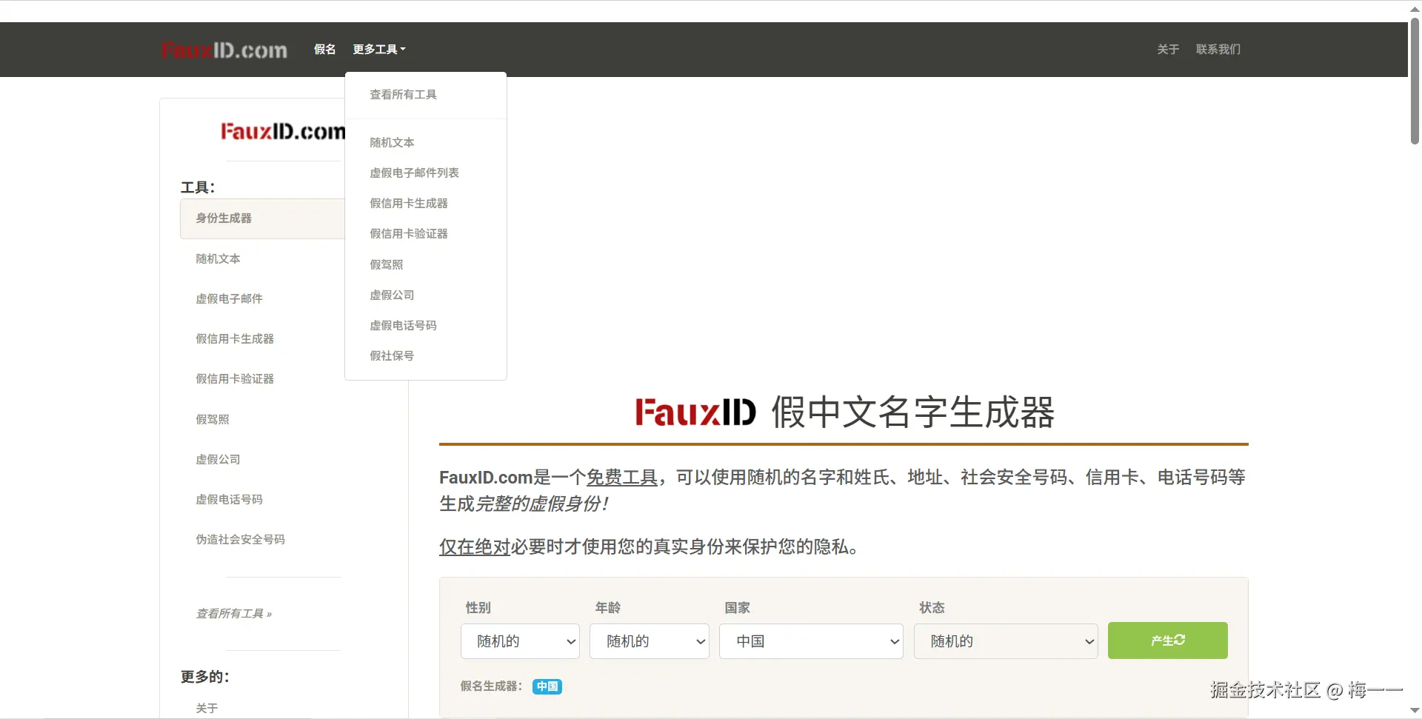Image resolution: width=1422 pixels, height=719 pixels.
Task: Click the FauxID logo in the page heading
Action: click(x=695, y=412)
